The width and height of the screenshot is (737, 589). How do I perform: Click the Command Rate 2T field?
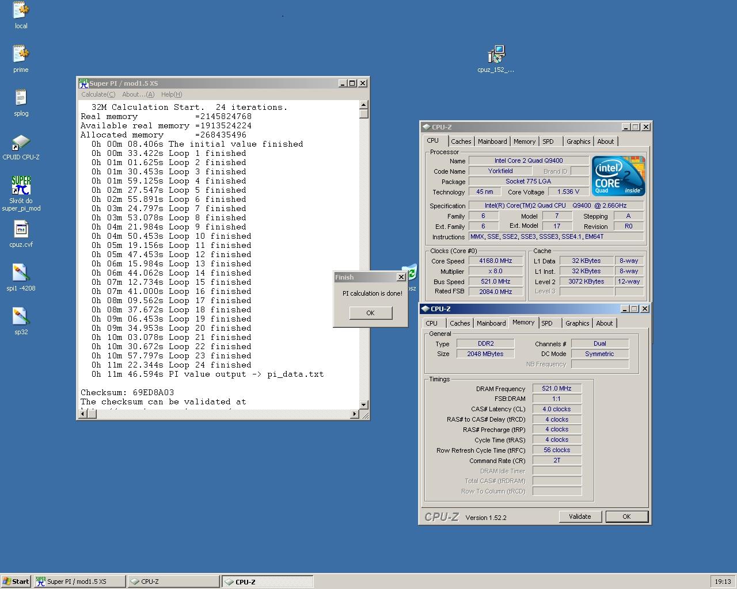point(557,460)
